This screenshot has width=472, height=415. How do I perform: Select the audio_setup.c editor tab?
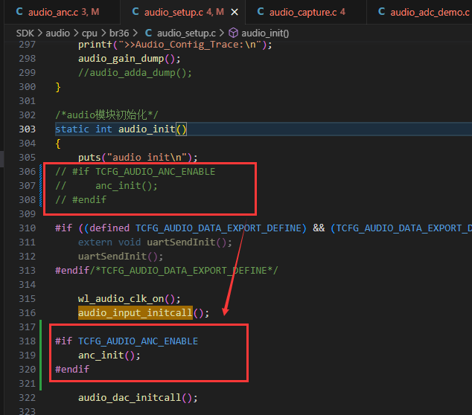pyautogui.click(x=184, y=12)
